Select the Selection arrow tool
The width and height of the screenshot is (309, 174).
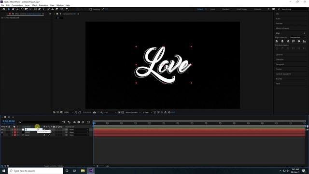tap(9, 9)
